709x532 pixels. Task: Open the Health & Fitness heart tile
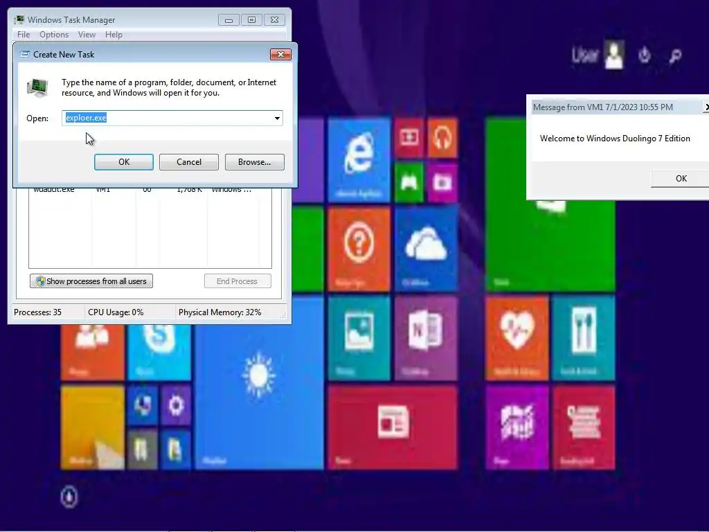(x=517, y=338)
